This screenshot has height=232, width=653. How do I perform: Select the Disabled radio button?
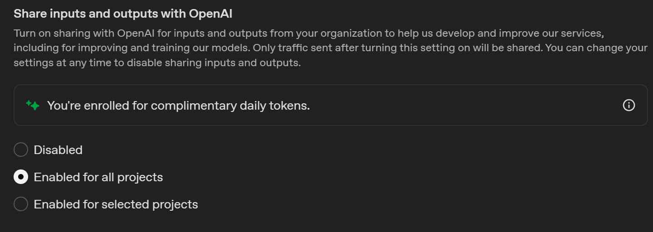(21, 150)
